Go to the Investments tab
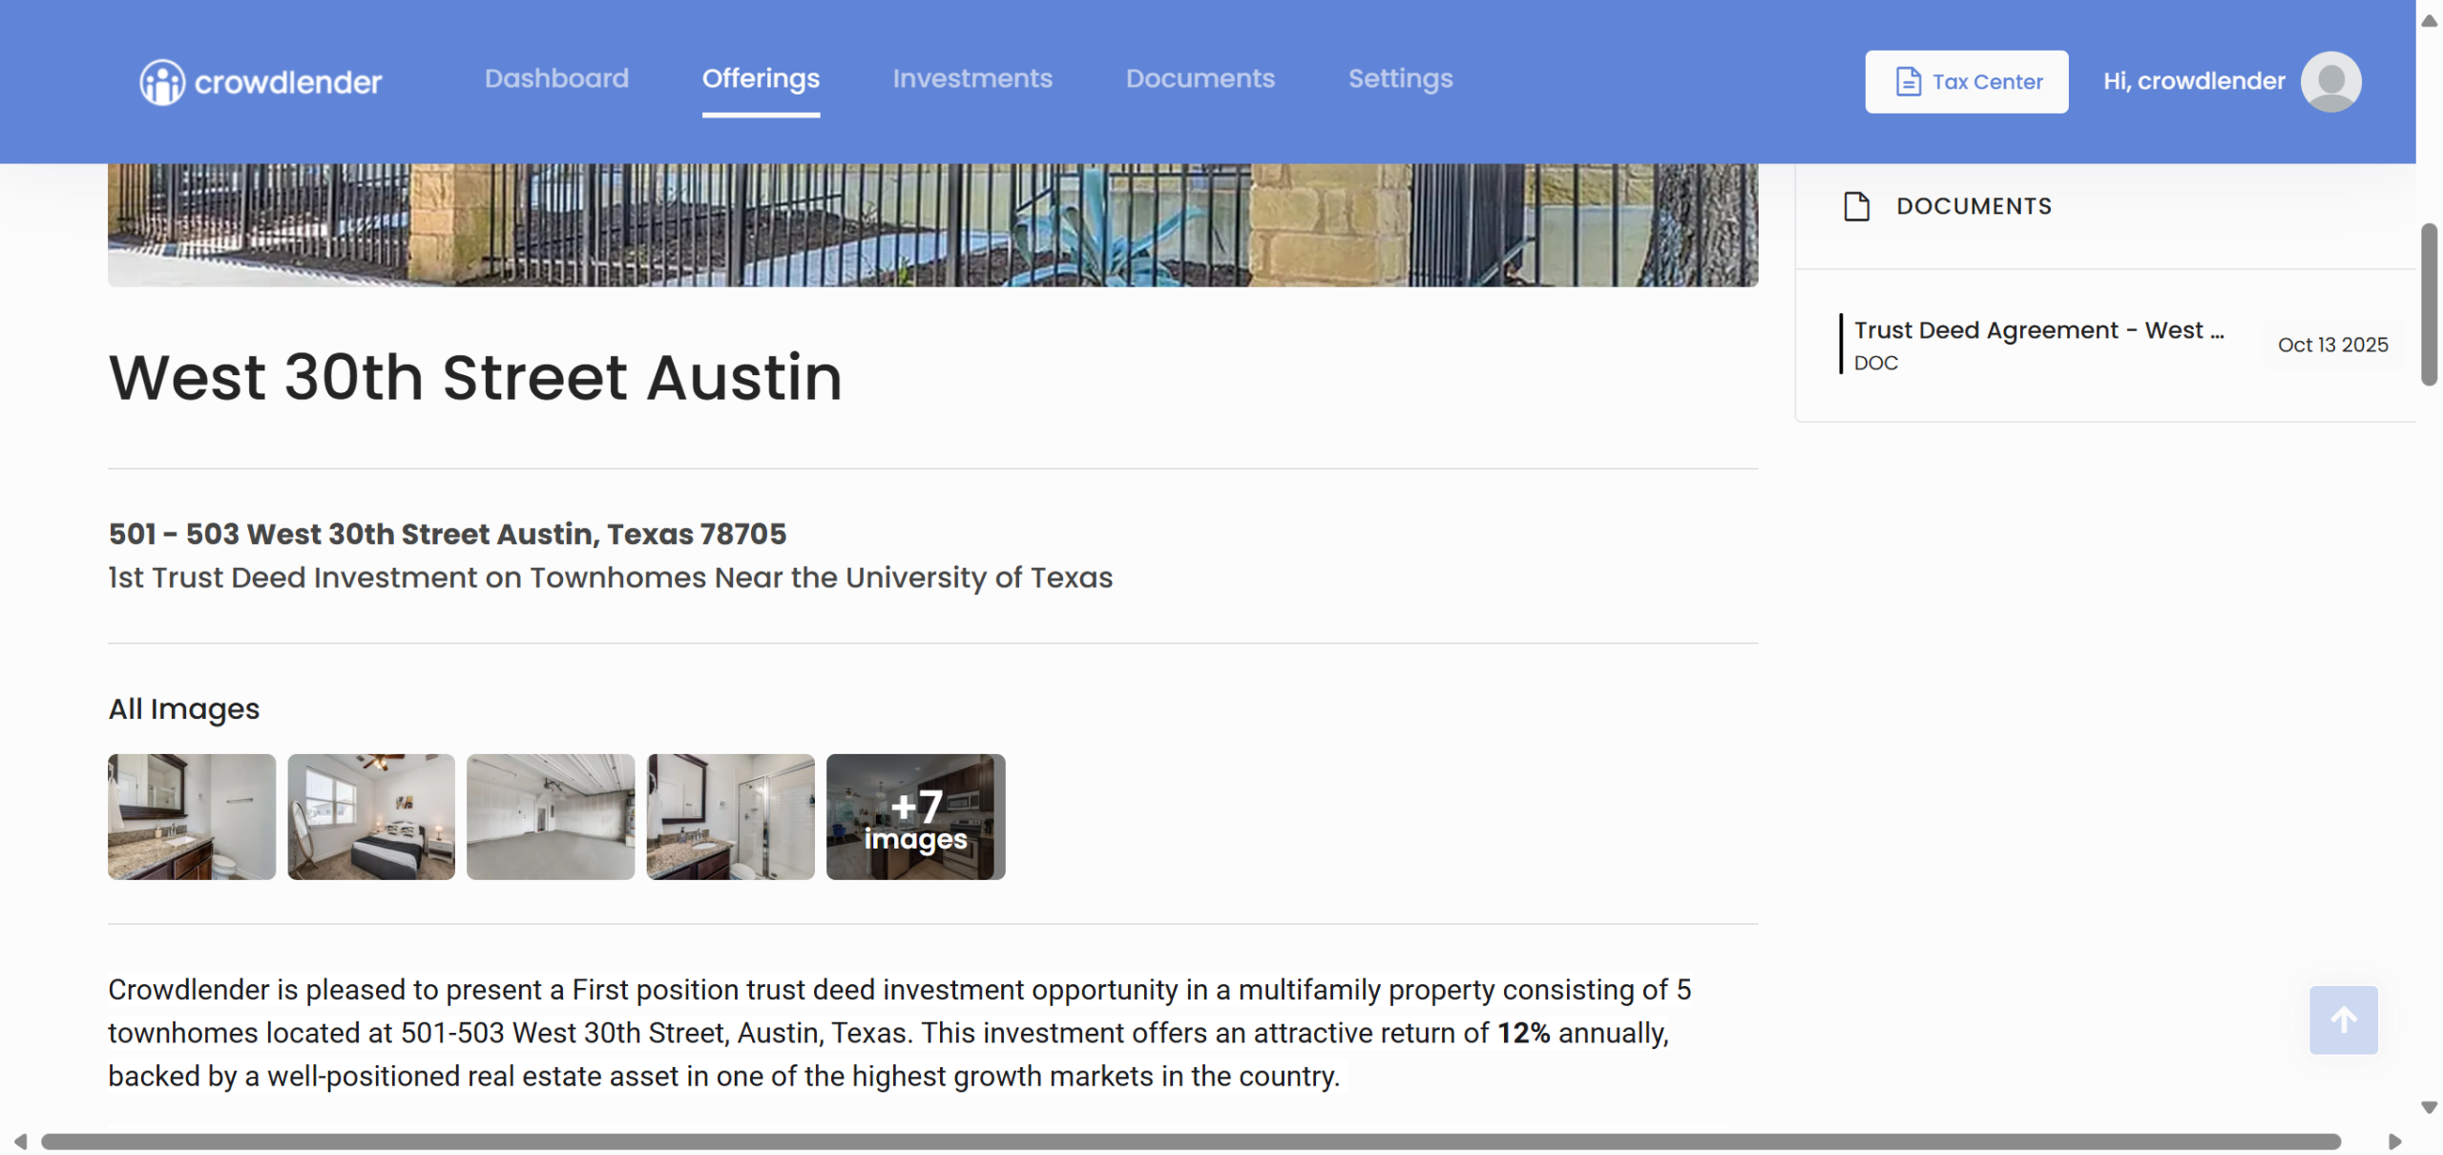 coord(972,78)
